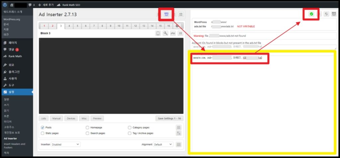The height and width of the screenshot is (158, 340).
Task: Click the green checkmark save icon
Action: (311, 14)
